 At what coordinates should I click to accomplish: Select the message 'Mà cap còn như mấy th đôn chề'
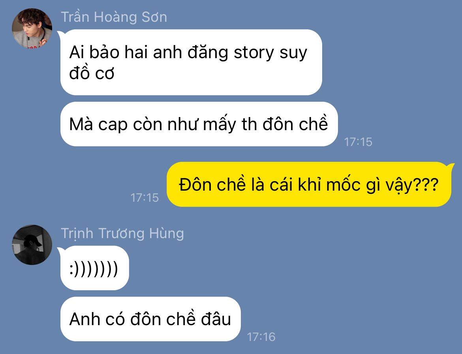[x=199, y=124]
